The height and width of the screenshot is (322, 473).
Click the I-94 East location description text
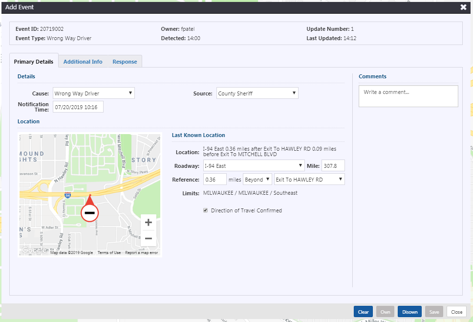[269, 151]
